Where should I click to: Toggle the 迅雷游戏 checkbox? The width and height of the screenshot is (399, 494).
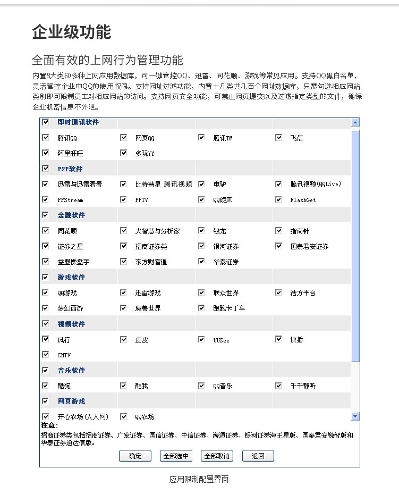click(123, 292)
